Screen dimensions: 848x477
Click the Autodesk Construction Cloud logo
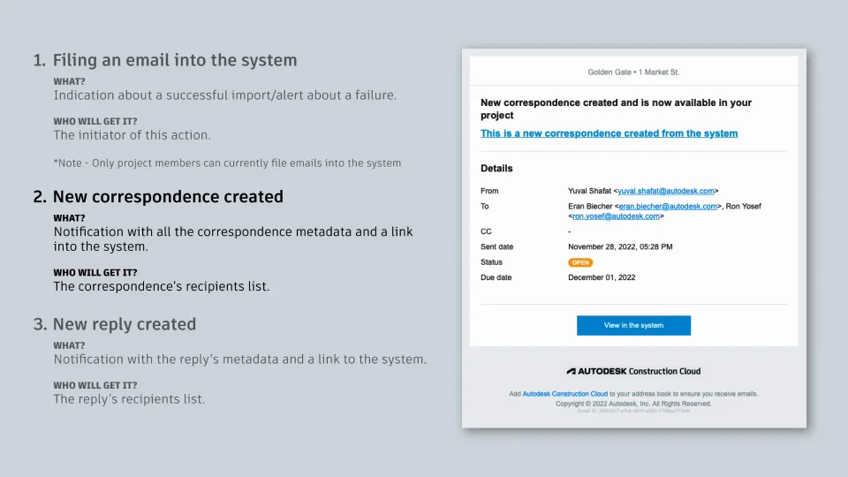click(x=633, y=371)
